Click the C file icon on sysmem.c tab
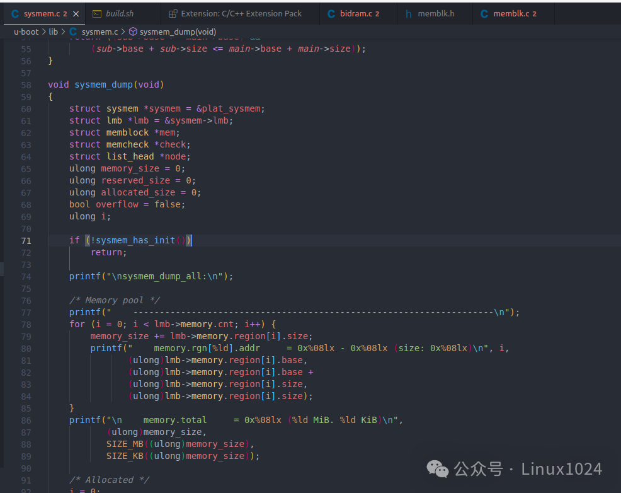Screen dimensions: 621x493 (x=15, y=13)
